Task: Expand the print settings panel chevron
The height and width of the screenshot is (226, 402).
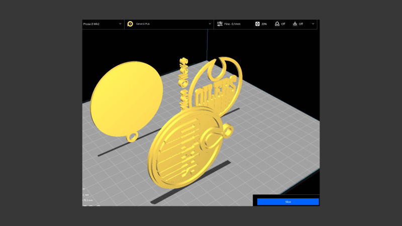Action: click(x=313, y=24)
